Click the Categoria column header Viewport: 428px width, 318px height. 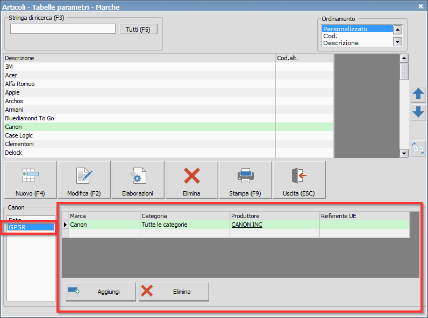tap(185, 216)
